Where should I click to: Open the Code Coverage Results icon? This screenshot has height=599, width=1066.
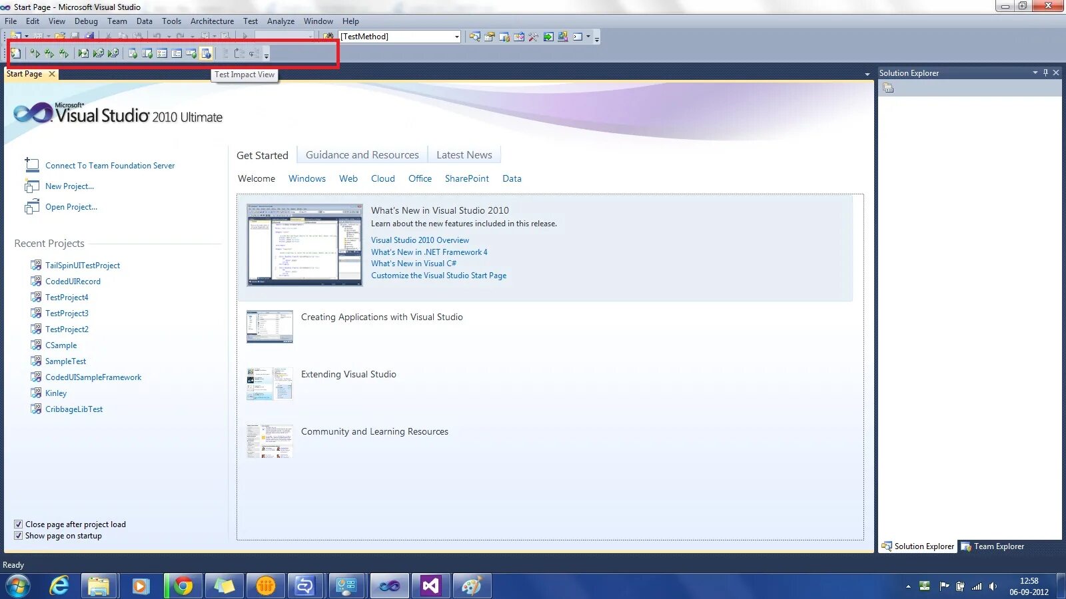(x=177, y=53)
